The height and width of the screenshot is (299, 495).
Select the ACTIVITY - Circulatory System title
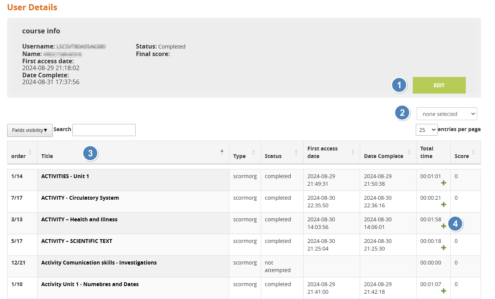80,198
